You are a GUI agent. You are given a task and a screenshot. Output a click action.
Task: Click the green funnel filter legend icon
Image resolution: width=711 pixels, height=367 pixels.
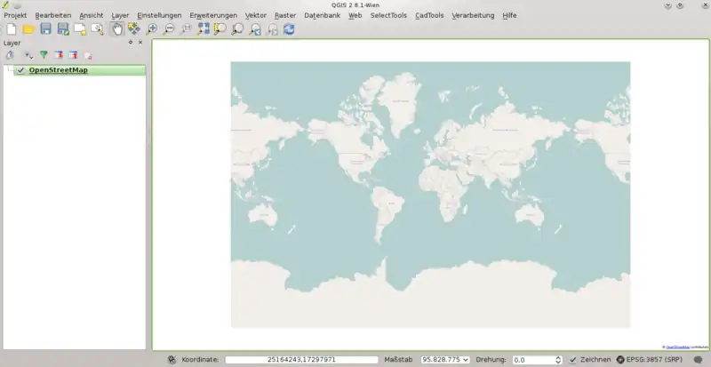(44, 55)
